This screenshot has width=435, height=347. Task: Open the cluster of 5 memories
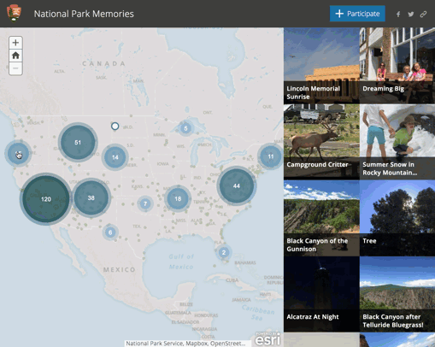[x=185, y=128]
